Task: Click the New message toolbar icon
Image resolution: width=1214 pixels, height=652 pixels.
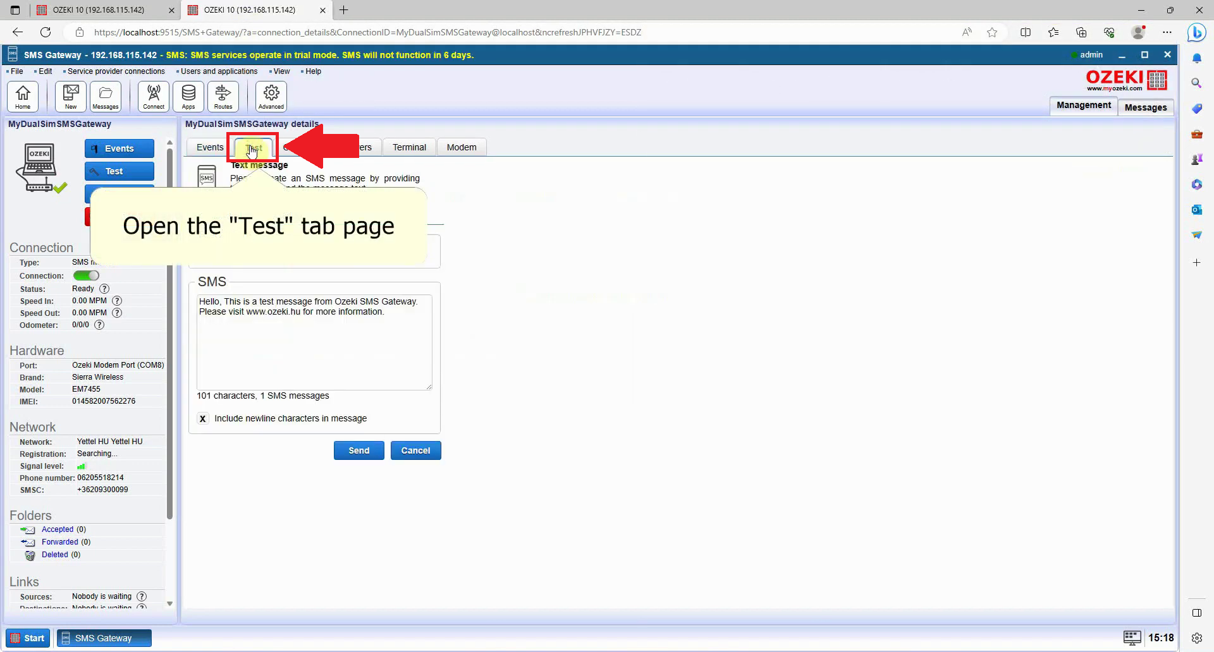Action: click(x=71, y=97)
